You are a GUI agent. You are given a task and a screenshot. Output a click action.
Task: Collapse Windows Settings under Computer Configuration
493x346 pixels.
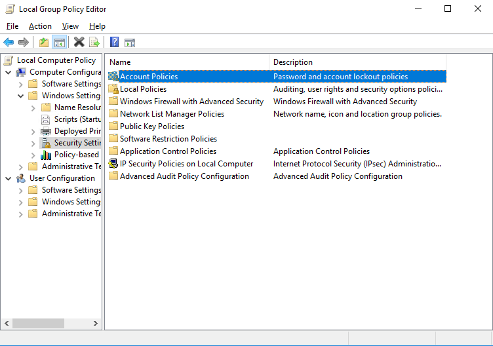(21, 96)
